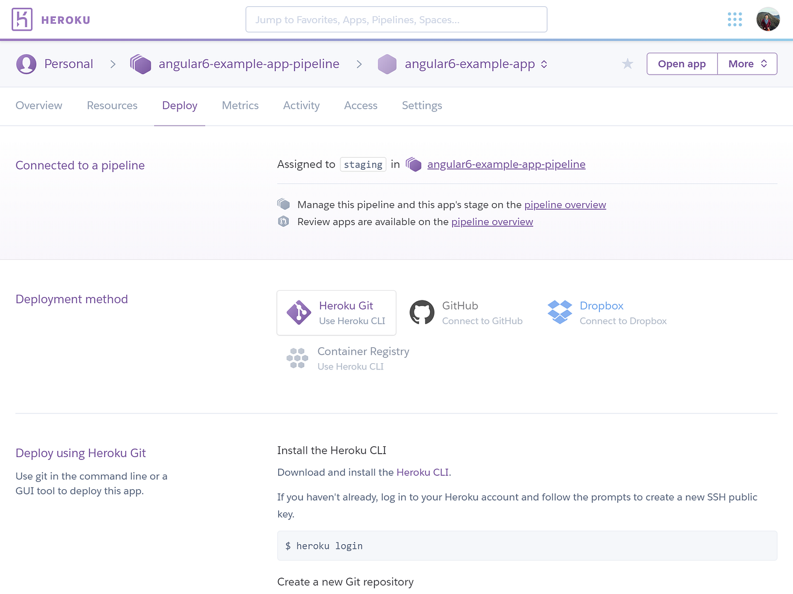The height and width of the screenshot is (594, 793).
Task: Expand breadcrumb arrow after angular6-example-app-pipeline
Action: click(x=359, y=64)
